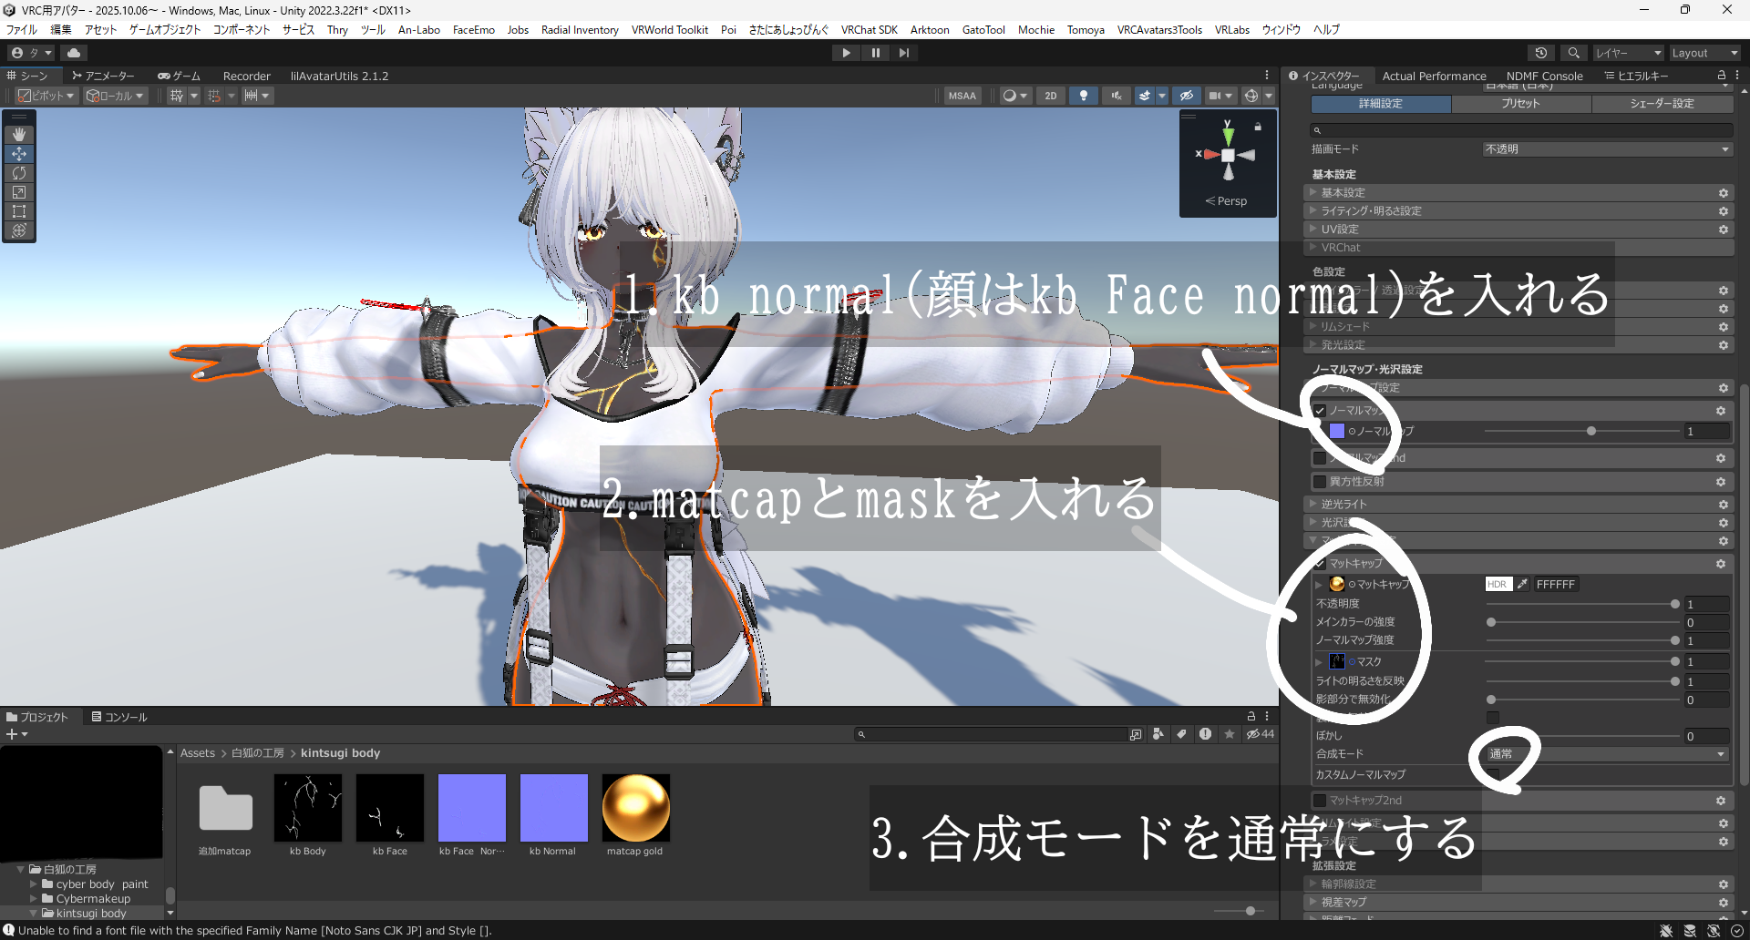Select the Rotate tool
Image resolution: width=1750 pixels, height=940 pixels.
[x=19, y=173]
